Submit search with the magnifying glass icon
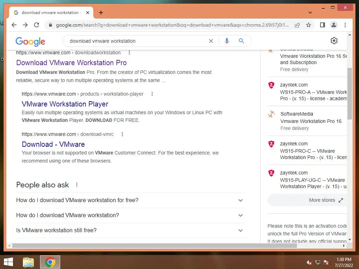Viewport: 359px width, 269px height. (x=241, y=41)
